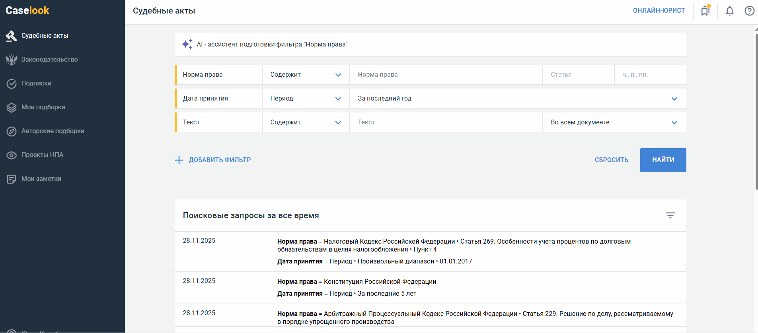Open the search history filter icon
Viewport: 758px width, 333px height.
coord(670,215)
